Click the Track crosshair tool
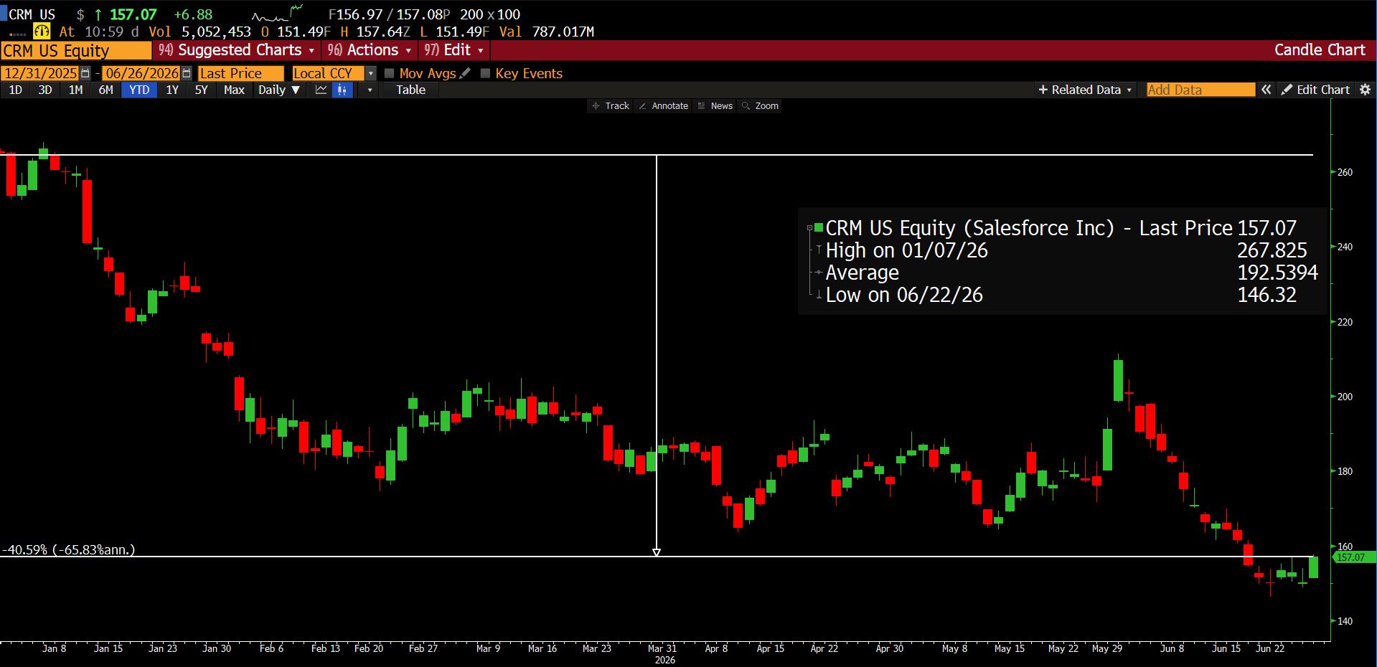 [611, 105]
